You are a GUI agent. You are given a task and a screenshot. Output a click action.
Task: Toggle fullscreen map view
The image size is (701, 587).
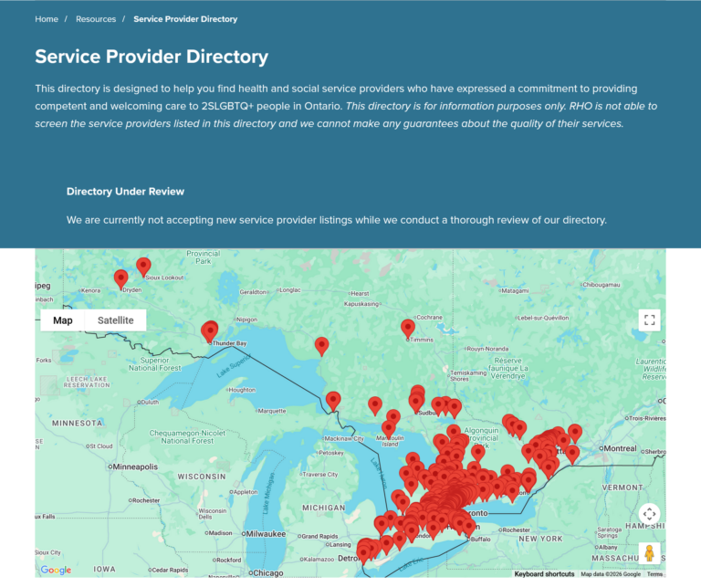[x=649, y=320]
